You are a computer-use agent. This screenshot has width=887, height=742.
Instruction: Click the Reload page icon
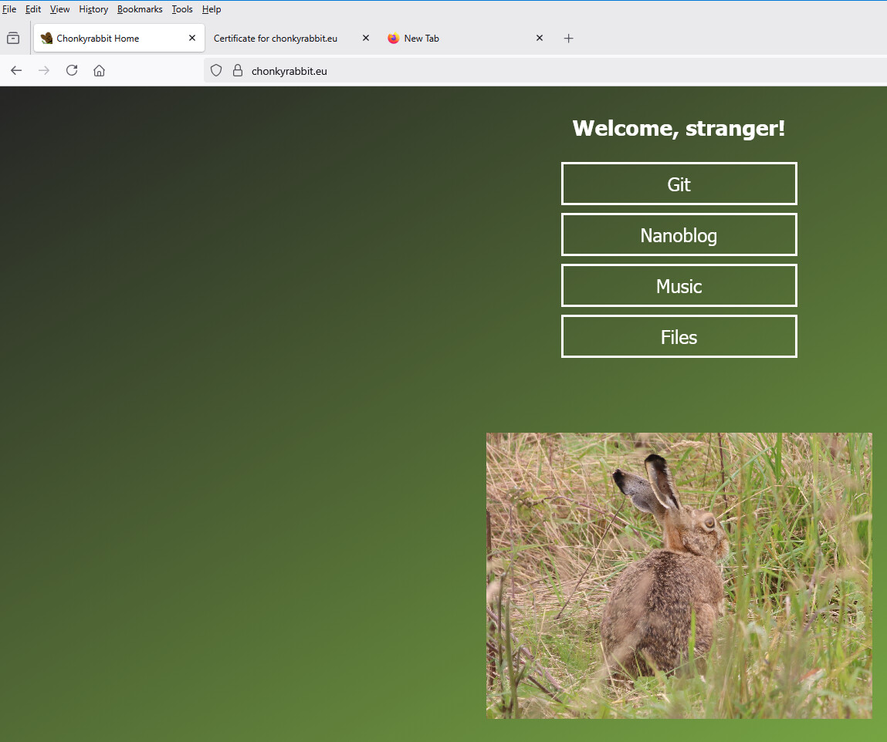(x=72, y=71)
